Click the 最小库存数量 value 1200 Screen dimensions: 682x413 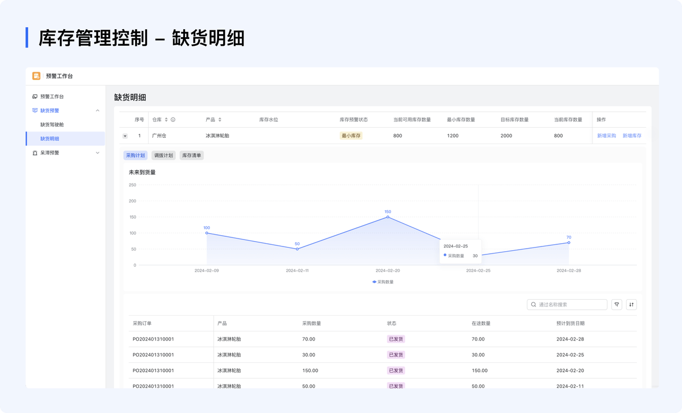[453, 136]
